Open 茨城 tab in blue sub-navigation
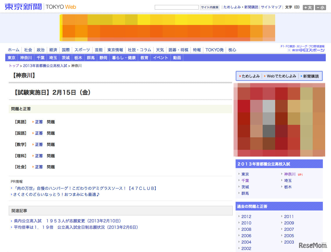The image size is (331, 252). point(66,58)
